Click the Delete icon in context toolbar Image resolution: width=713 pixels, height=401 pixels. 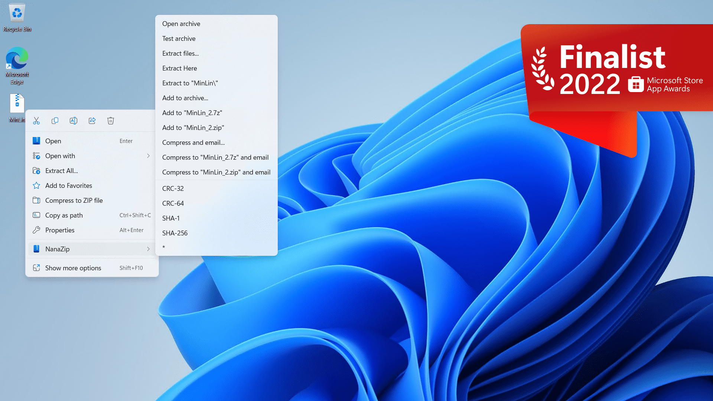click(111, 120)
